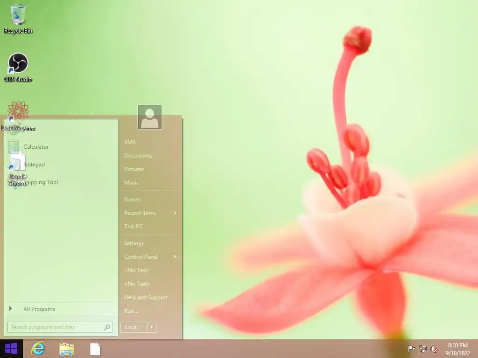The height and width of the screenshot is (358, 478).
Task: Click the Snipping Tool label
Action: 41,182
